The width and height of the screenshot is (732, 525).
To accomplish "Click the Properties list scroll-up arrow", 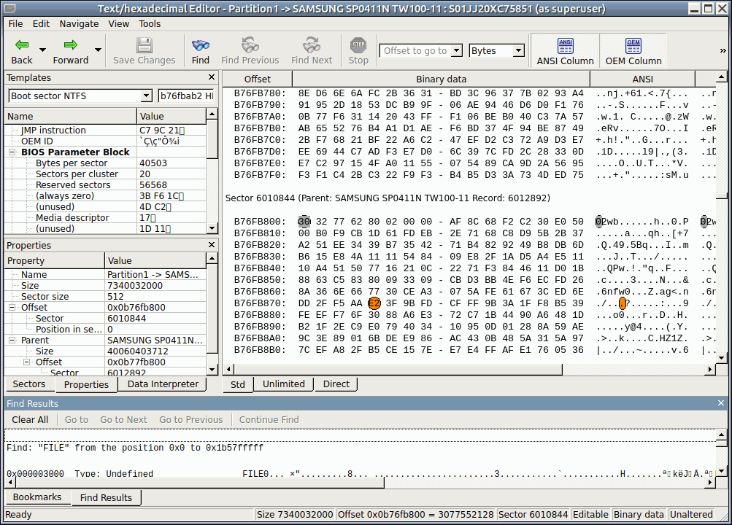I will 212,258.
